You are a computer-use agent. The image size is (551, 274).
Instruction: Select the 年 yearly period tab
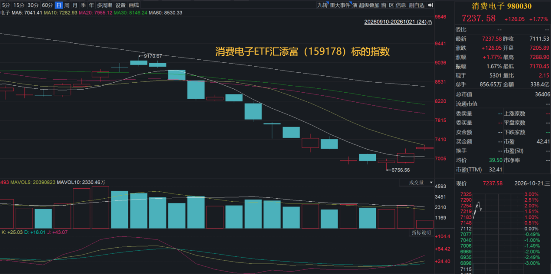pyautogui.click(x=91, y=5)
